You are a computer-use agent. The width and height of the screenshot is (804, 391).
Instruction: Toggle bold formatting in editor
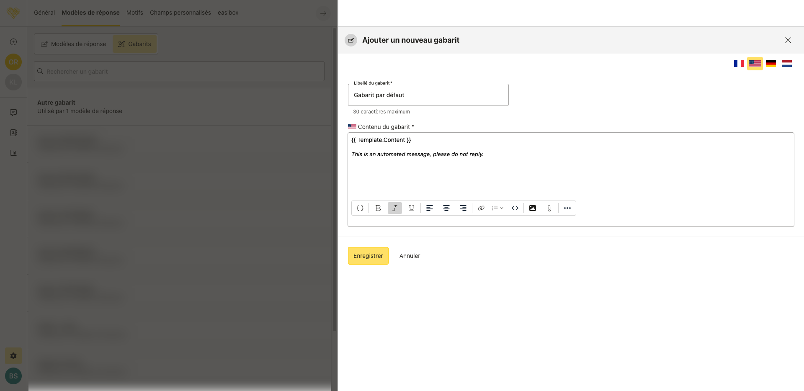378,208
